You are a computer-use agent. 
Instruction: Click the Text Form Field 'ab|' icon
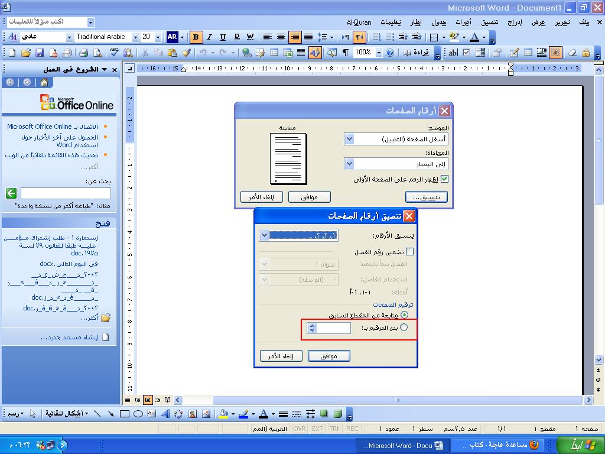453,53
